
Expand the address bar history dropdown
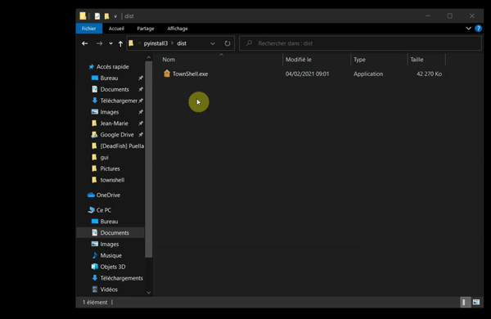pos(213,43)
